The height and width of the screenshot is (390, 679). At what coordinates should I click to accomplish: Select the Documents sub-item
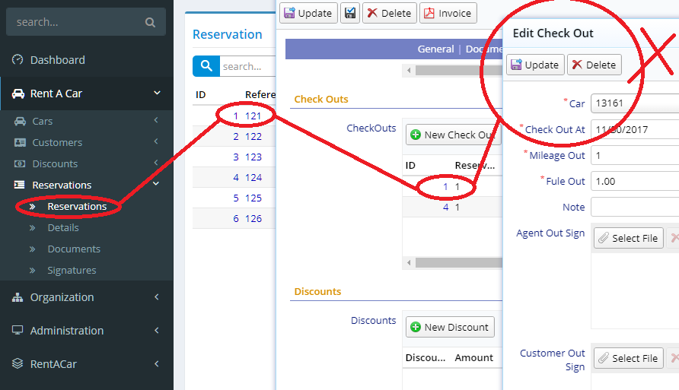[74, 249]
